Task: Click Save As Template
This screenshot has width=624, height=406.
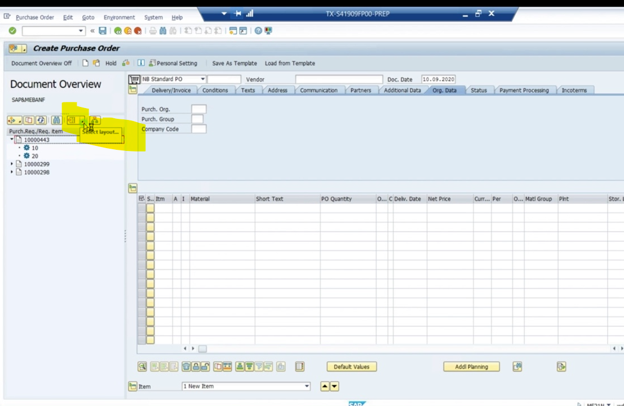Action: point(234,63)
